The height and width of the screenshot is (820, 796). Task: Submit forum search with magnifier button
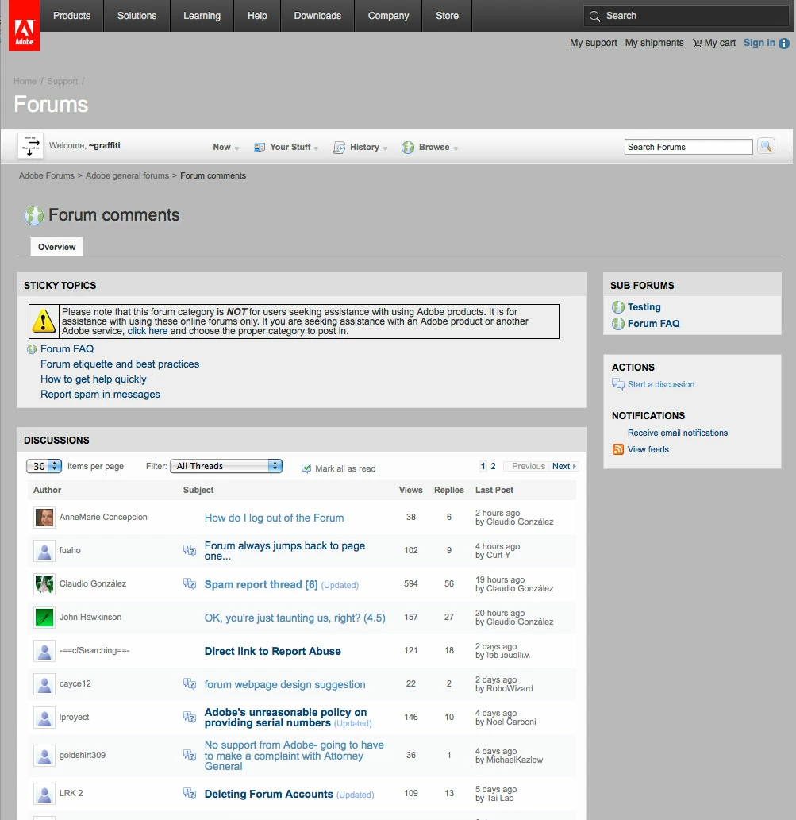(766, 146)
